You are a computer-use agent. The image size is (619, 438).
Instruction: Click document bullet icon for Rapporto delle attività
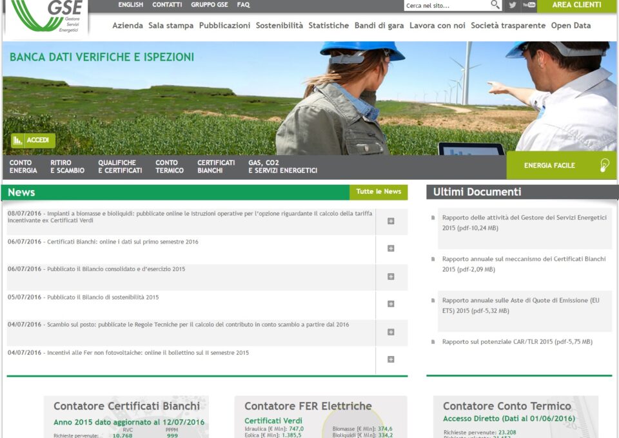433,218
